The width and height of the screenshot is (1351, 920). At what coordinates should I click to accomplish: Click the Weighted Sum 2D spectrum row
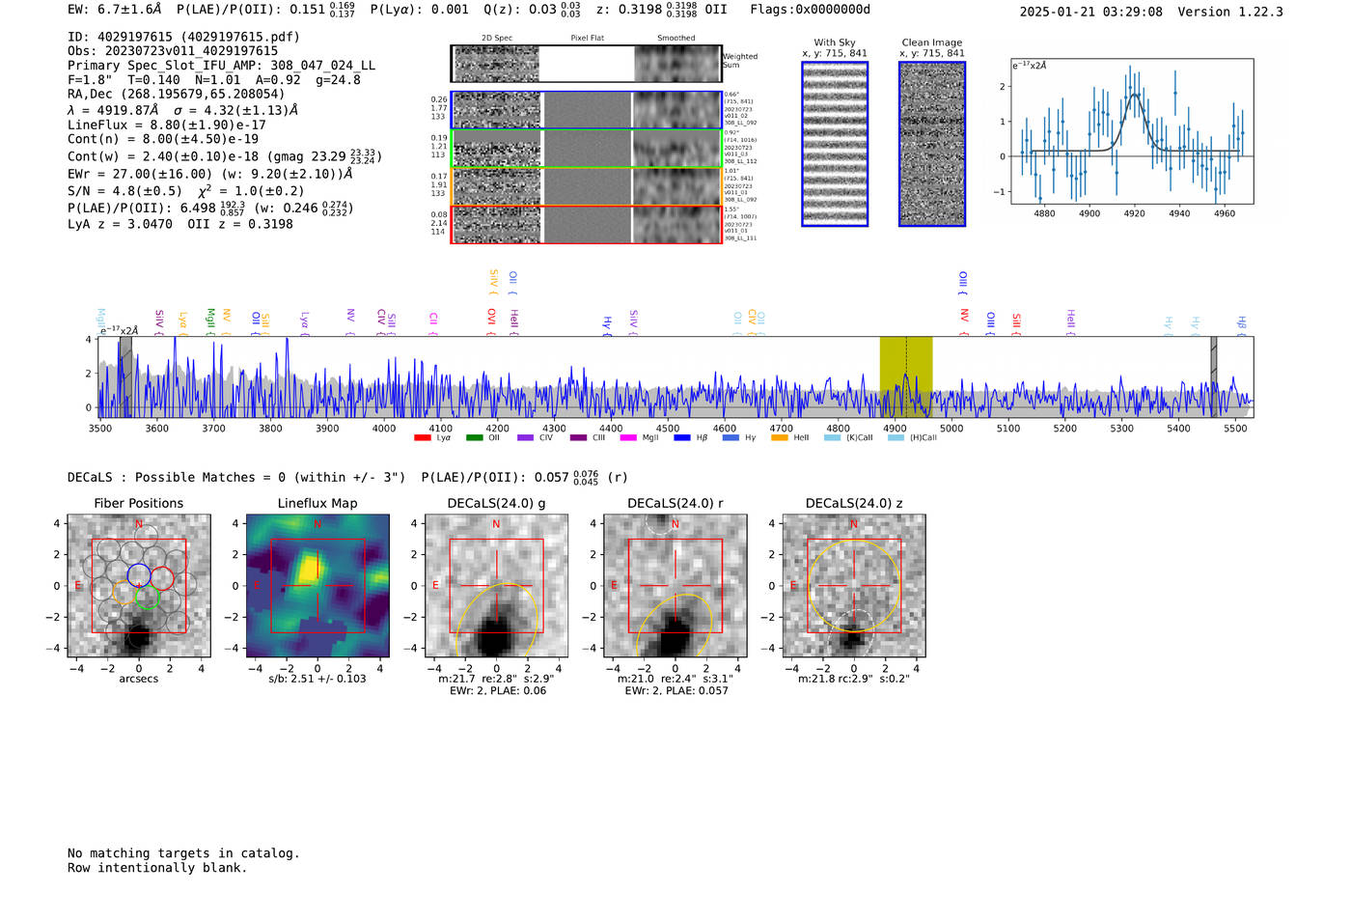coord(587,64)
